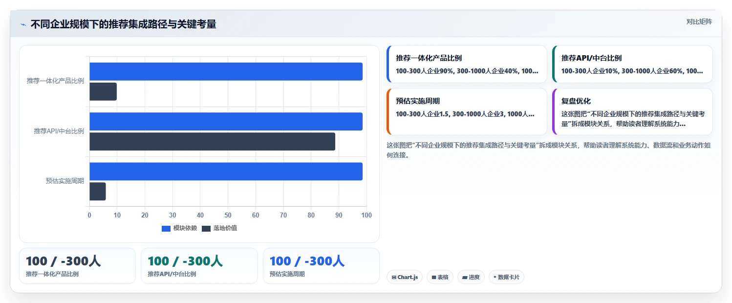Click the blue bar for 推荐一体化产品比例
The image size is (732, 303).
coord(226,71)
